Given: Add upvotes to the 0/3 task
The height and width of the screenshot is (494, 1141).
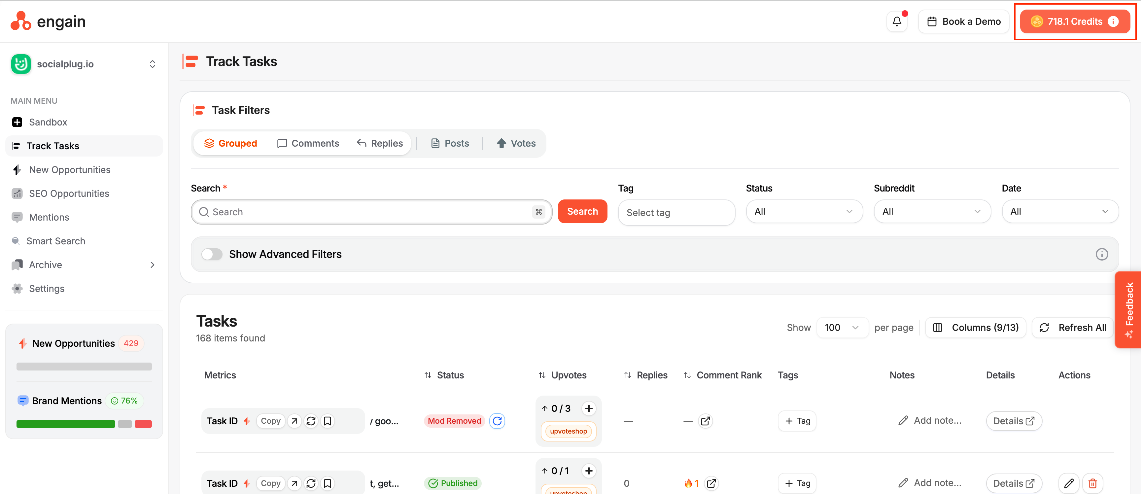Looking at the screenshot, I should tap(589, 408).
